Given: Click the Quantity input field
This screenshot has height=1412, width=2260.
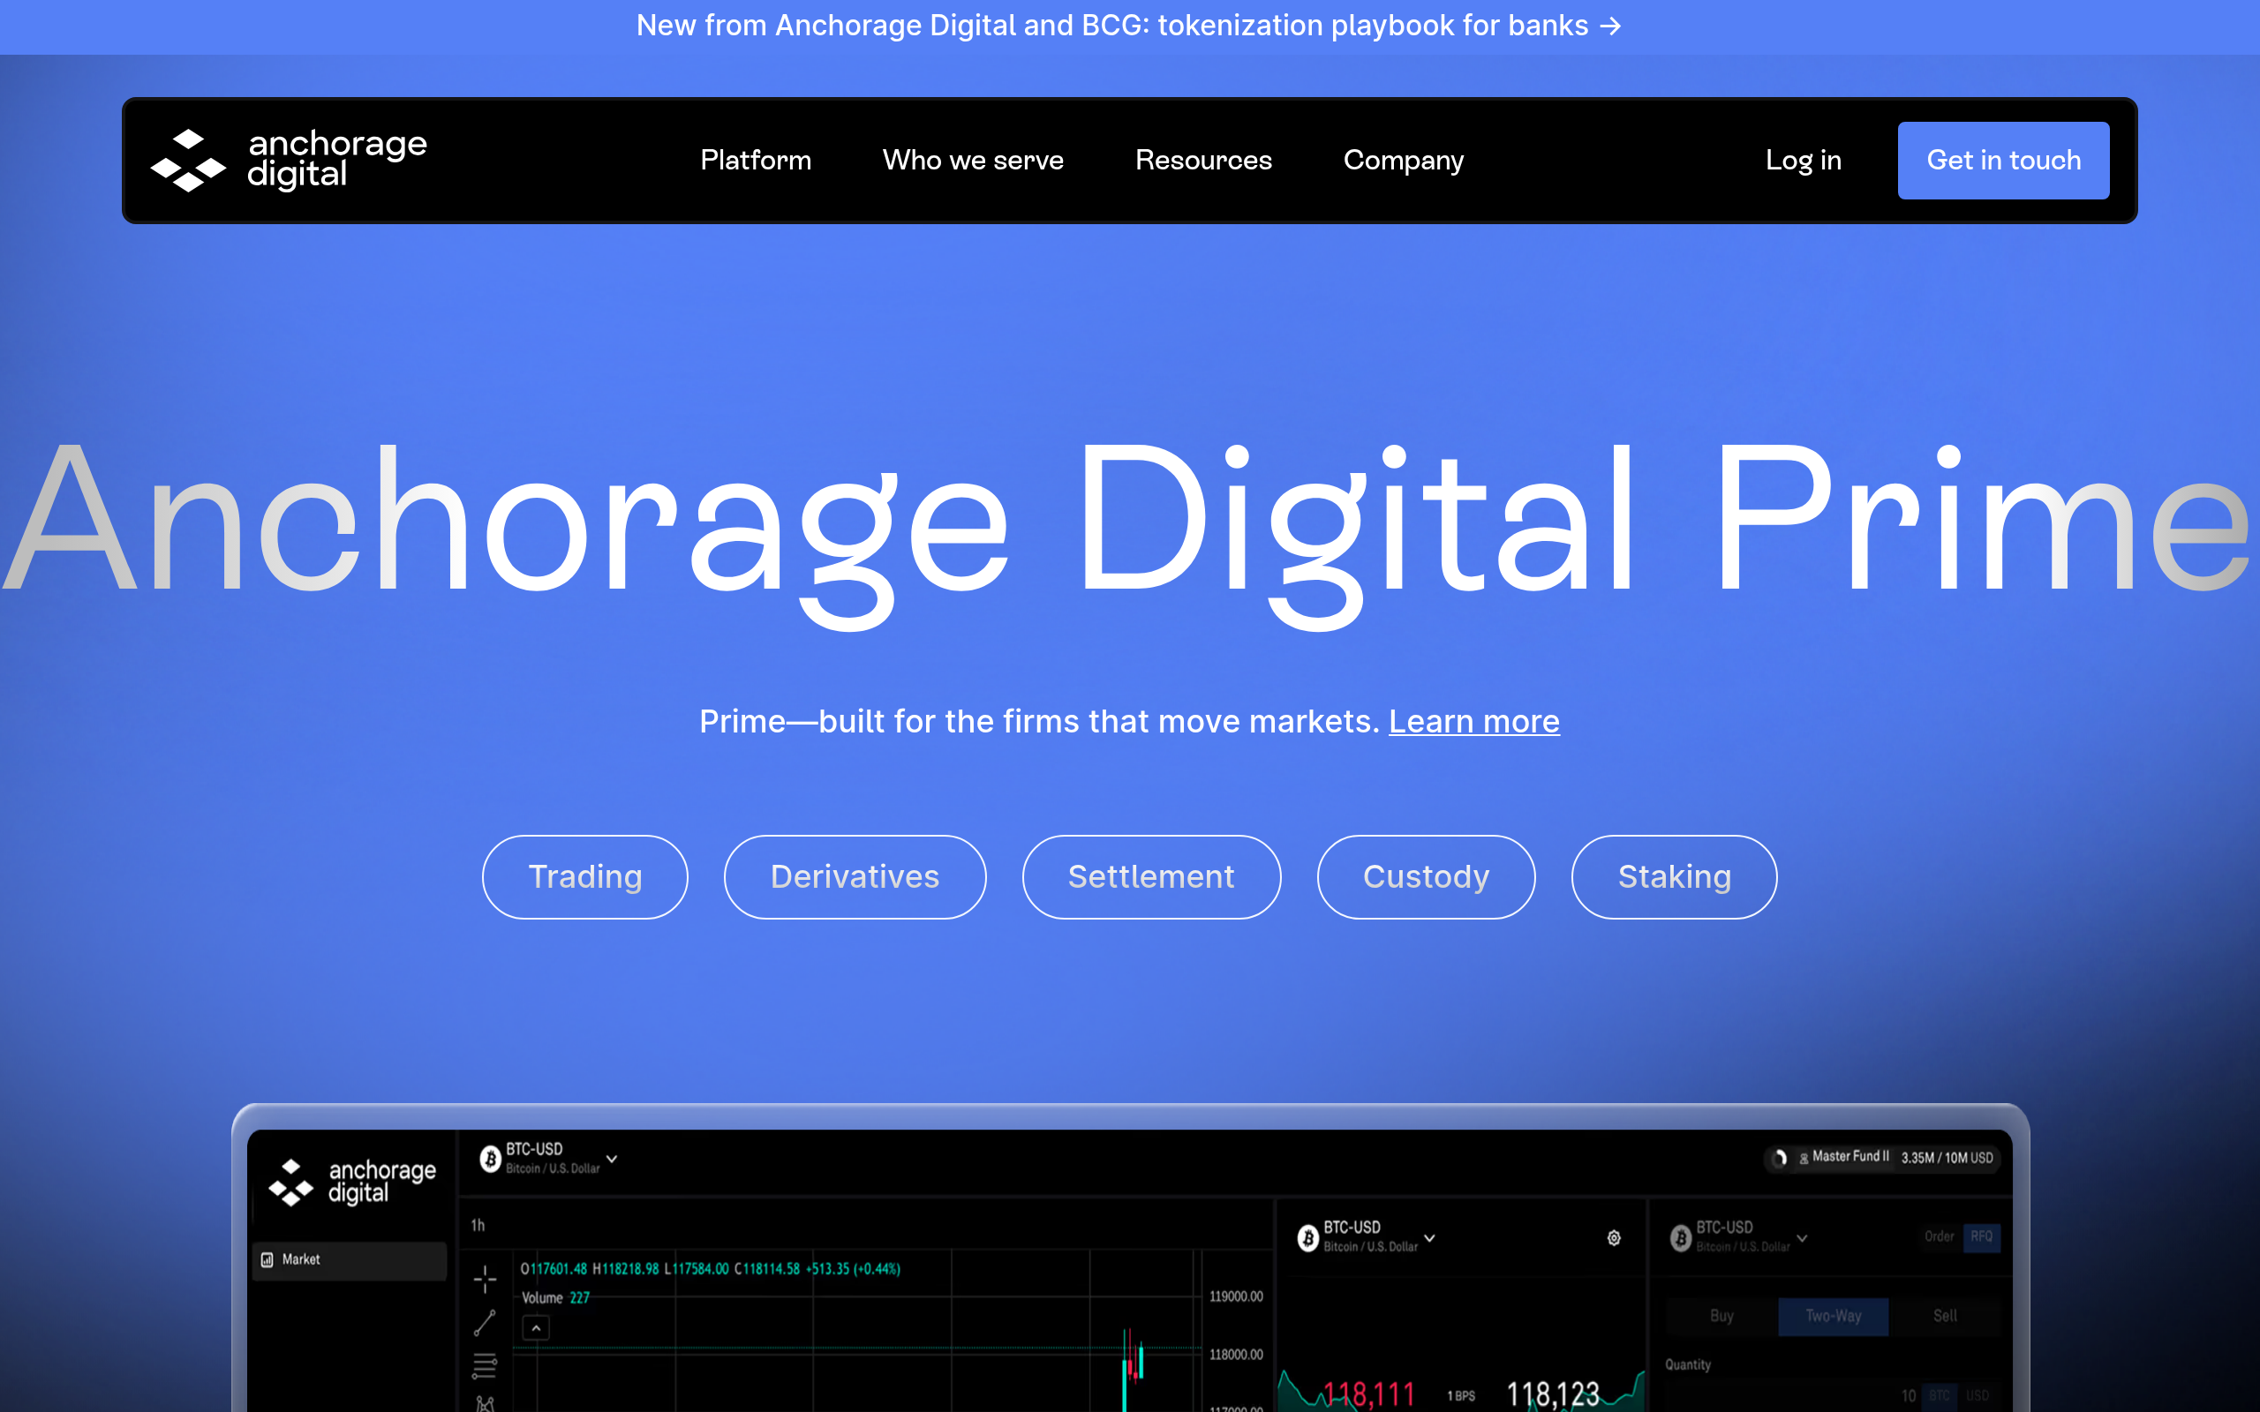Looking at the screenshot, I should pos(1833,1395).
